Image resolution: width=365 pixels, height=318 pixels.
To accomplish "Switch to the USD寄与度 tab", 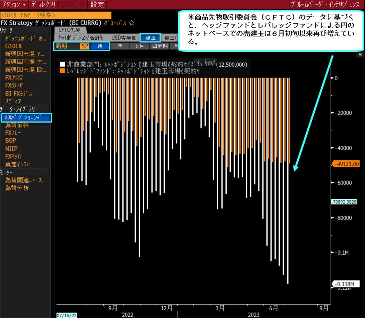I will tap(124, 38).
